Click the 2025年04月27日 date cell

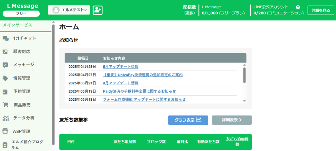tap(82, 75)
